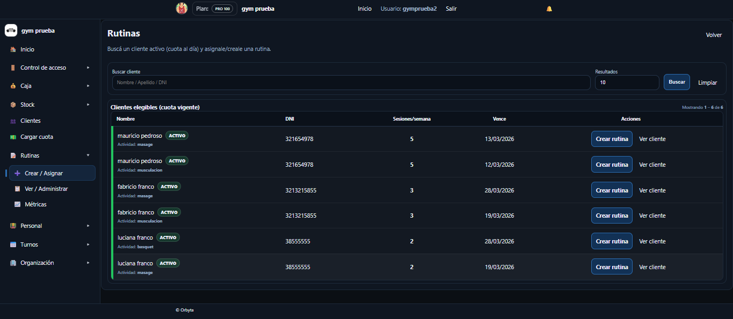This screenshot has width=733, height=319.
Task: Click the Clientes people icon
Action: click(x=13, y=121)
